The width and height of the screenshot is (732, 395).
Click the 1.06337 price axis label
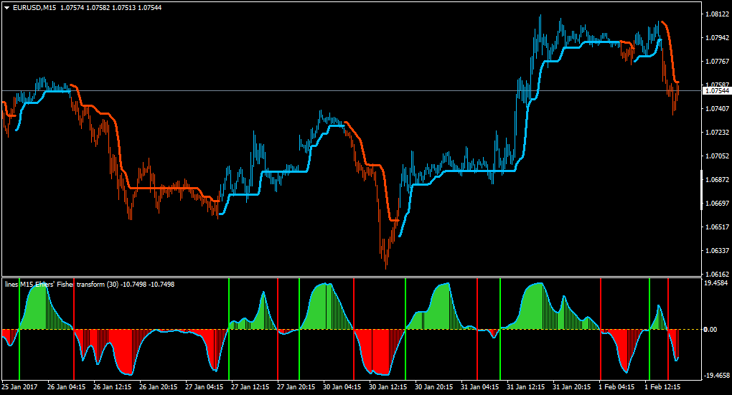coord(717,250)
